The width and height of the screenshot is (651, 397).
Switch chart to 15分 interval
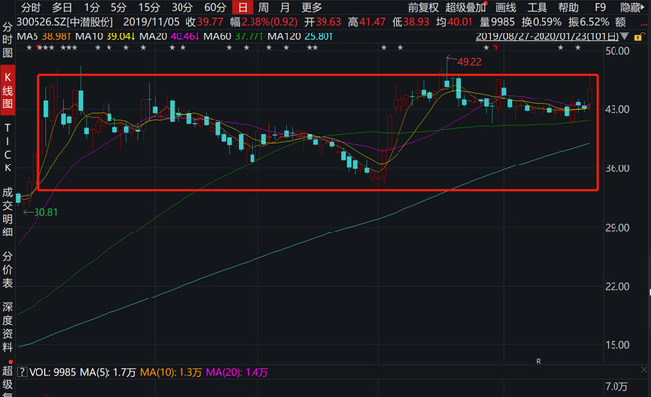(149, 7)
